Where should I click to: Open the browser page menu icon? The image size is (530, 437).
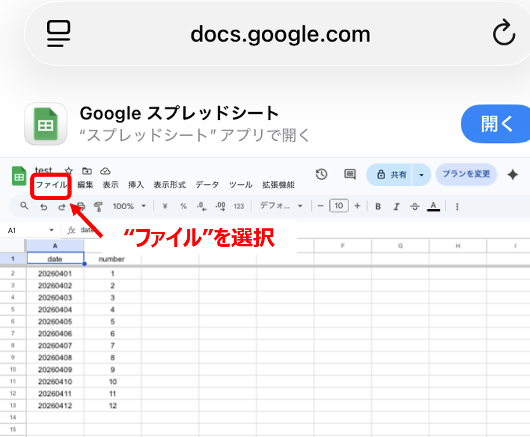[x=59, y=33]
